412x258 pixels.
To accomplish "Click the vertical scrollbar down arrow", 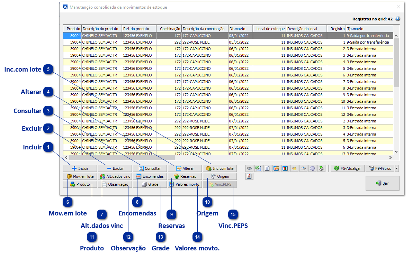I will pos(396,151).
